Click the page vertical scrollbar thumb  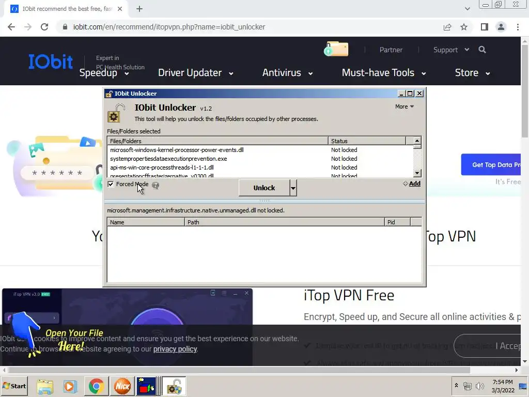click(x=525, y=91)
